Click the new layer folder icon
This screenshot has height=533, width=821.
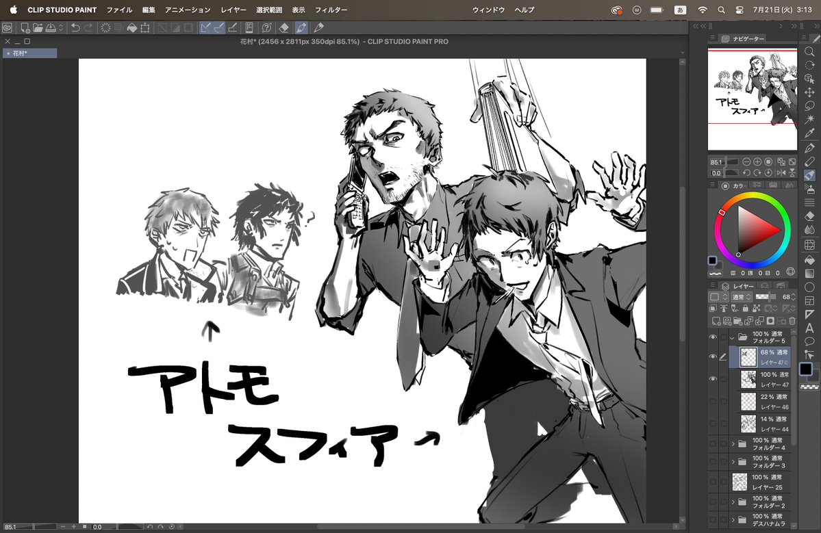[x=737, y=321]
